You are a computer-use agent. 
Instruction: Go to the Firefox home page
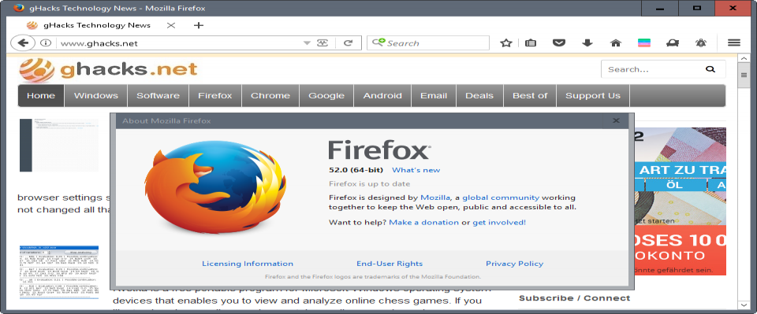pos(616,42)
